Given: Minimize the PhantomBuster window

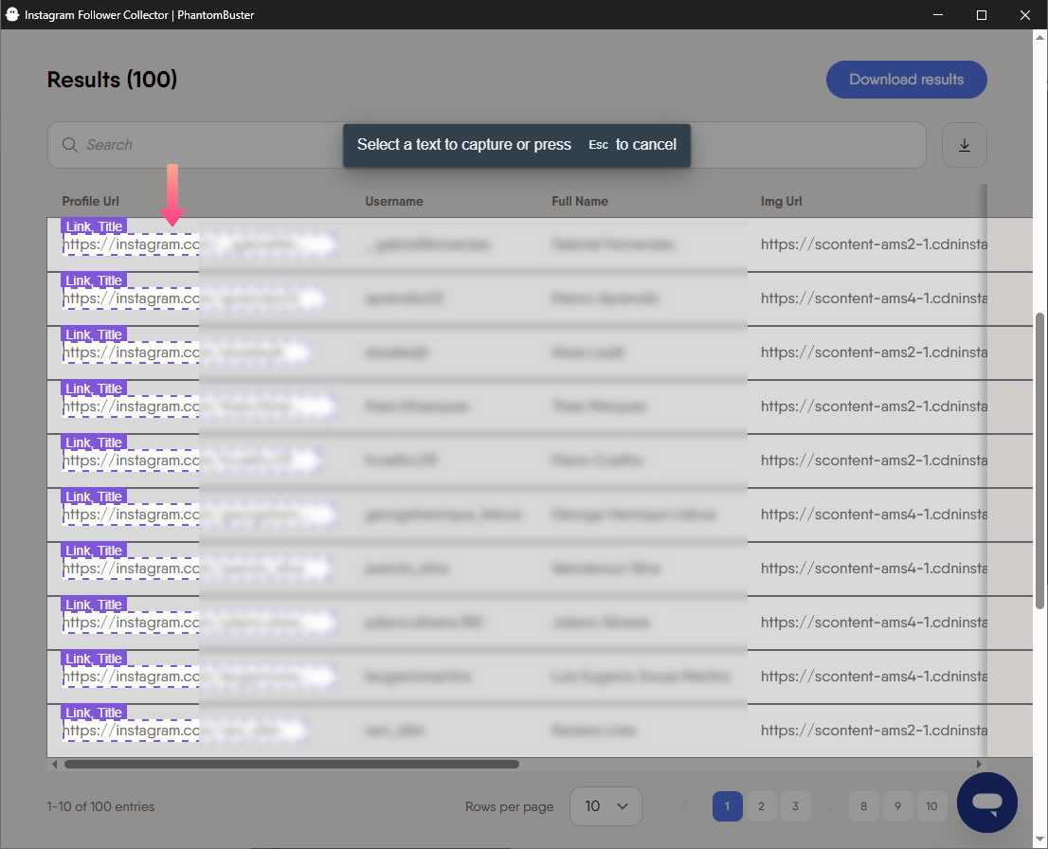Looking at the screenshot, I should click(x=938, y=15).
